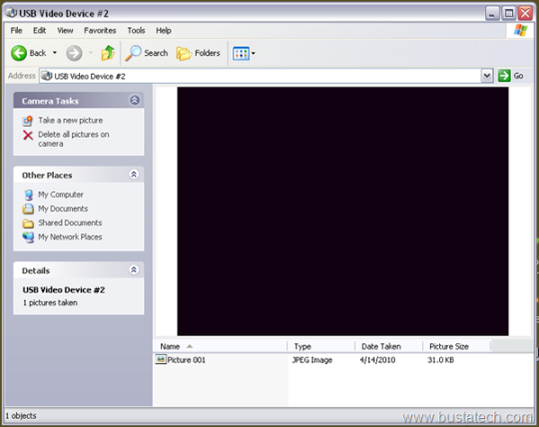Click the green Back arrow icon
Viewport: 539px width, 427px height.
click(x=19, y=53)
